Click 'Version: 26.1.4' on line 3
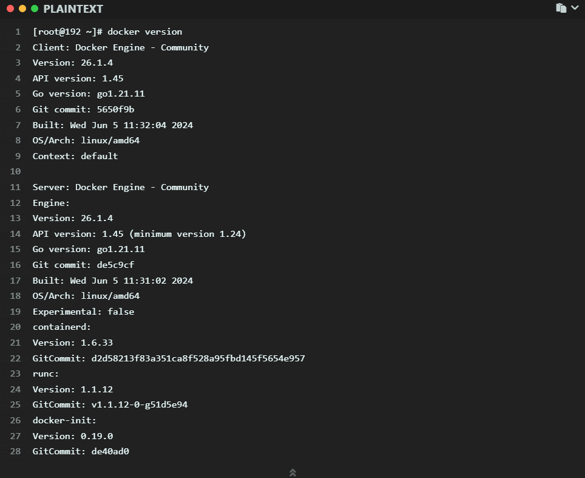 pyautogui.click(x=72, y=63)
